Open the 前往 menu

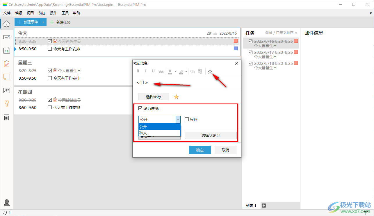(42, 13)
